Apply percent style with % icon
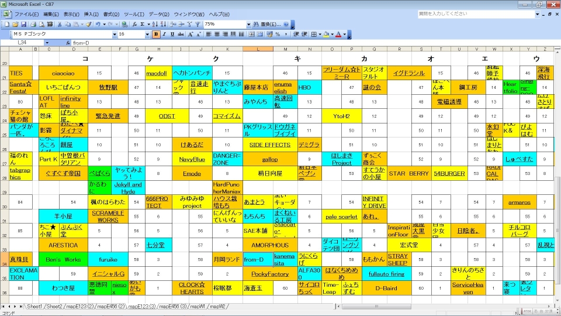The height and width of the screenshot is (316, 561). [x=278, y=35]
